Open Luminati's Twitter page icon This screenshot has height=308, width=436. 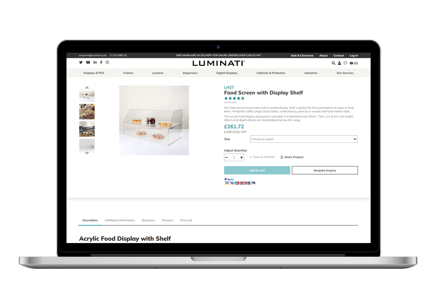pyautogui.click(x=81, y=62)
